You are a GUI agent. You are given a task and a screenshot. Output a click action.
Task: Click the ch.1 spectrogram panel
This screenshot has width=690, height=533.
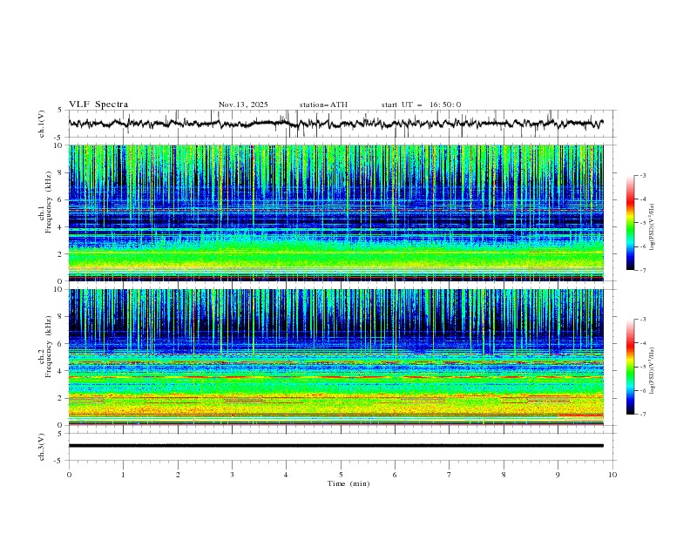(x=335, y=213)
